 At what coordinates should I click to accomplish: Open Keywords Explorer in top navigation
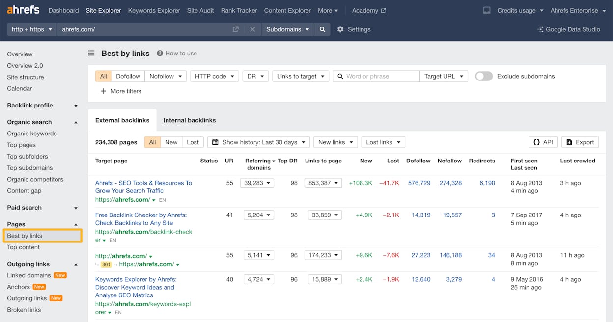(x=154, y=10)
